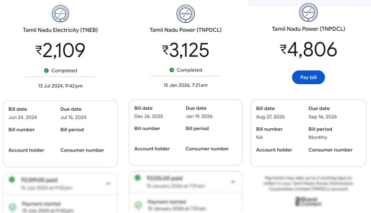Click the Monthly bill period value

(318, 137)
